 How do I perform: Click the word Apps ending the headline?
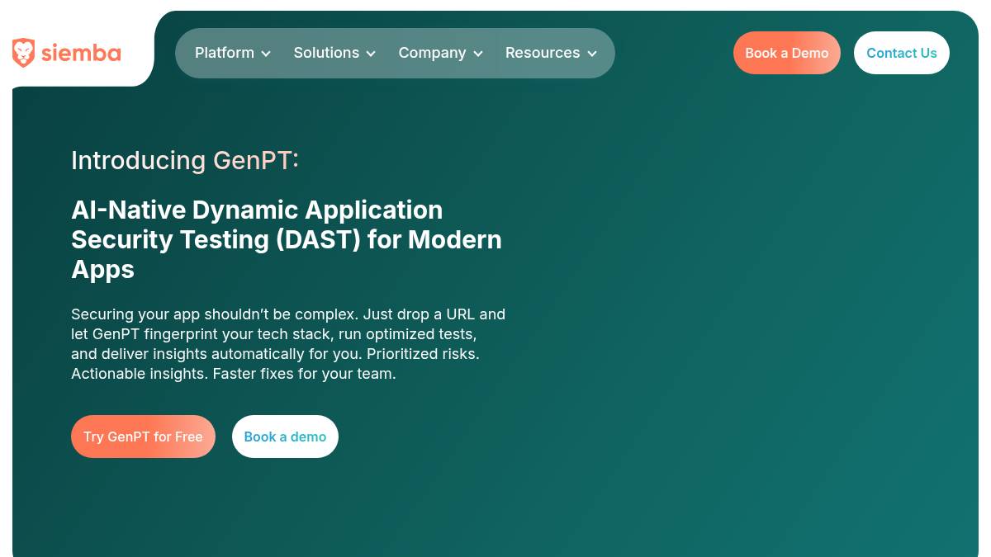click(x=102, y=269)
